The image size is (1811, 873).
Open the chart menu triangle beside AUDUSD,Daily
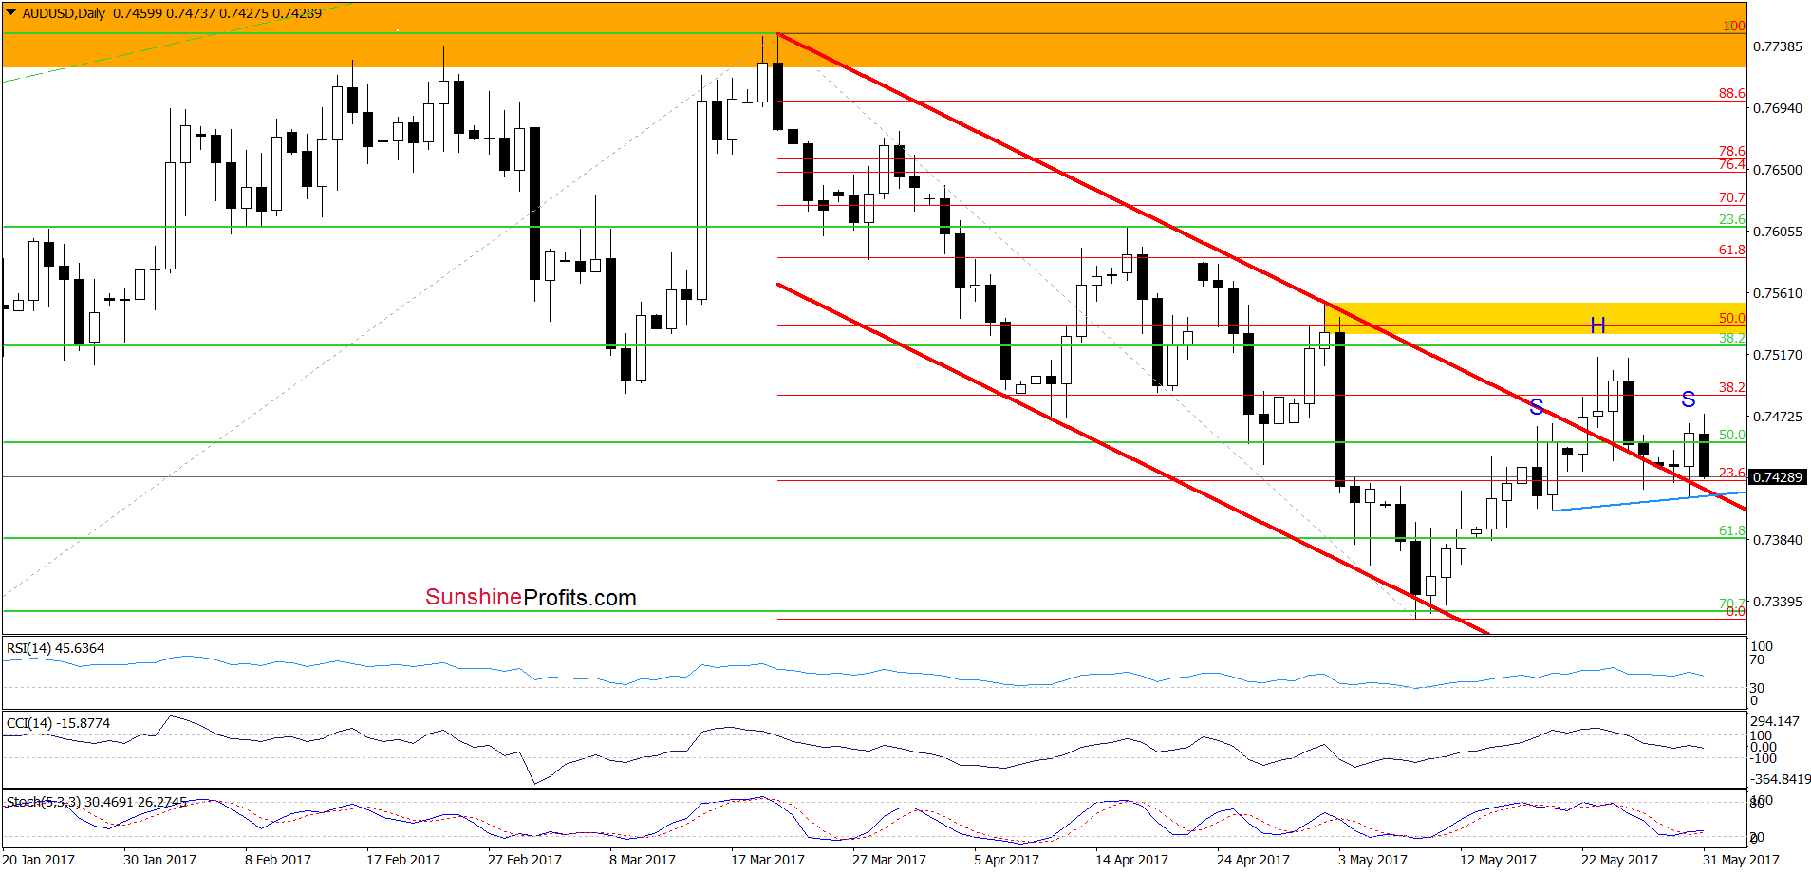tap(10, 13)
